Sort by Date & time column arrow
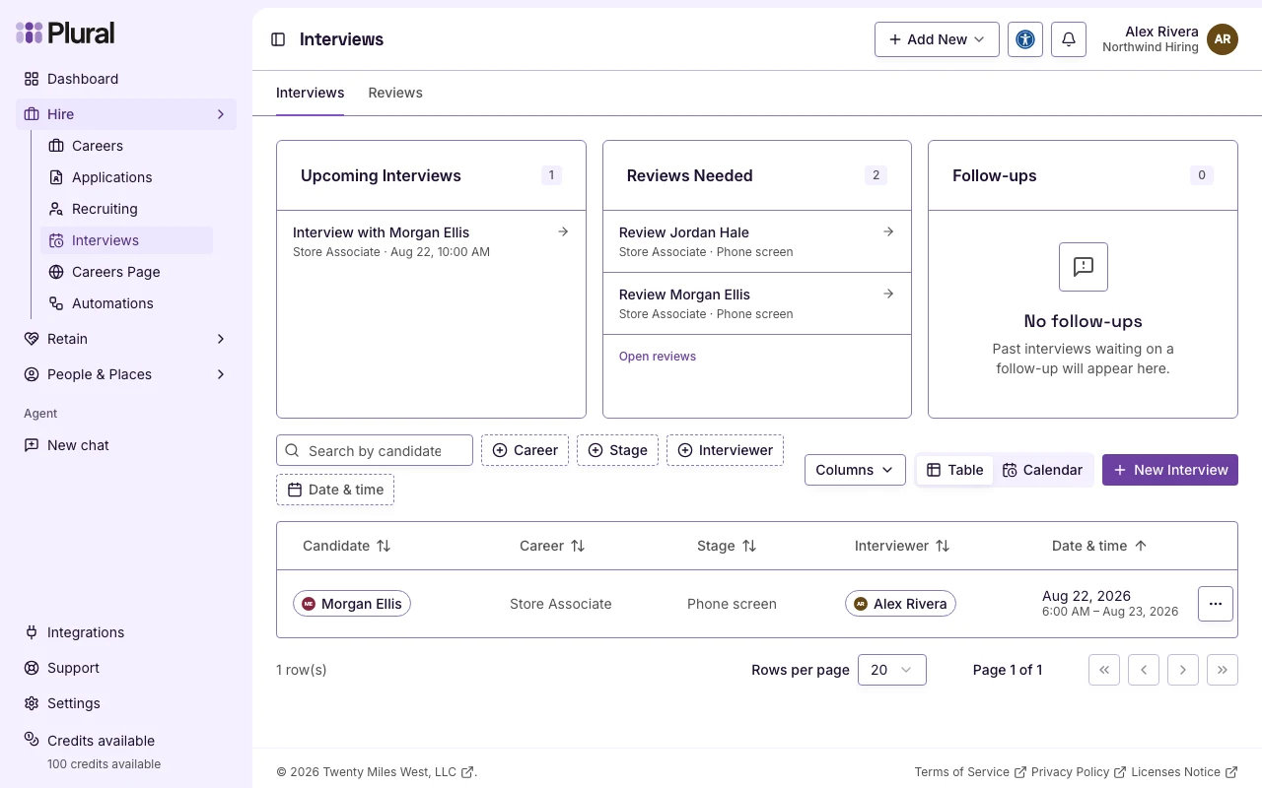Viewport: 1262px width, 788px height. (1141, 546)
